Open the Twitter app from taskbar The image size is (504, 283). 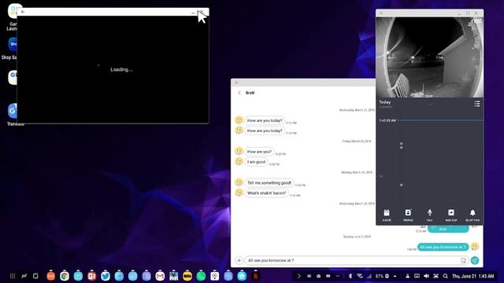point(106,276)
